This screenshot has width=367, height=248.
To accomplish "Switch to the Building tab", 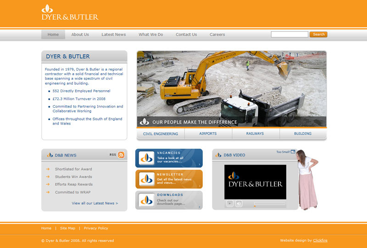I will [303, 134].
